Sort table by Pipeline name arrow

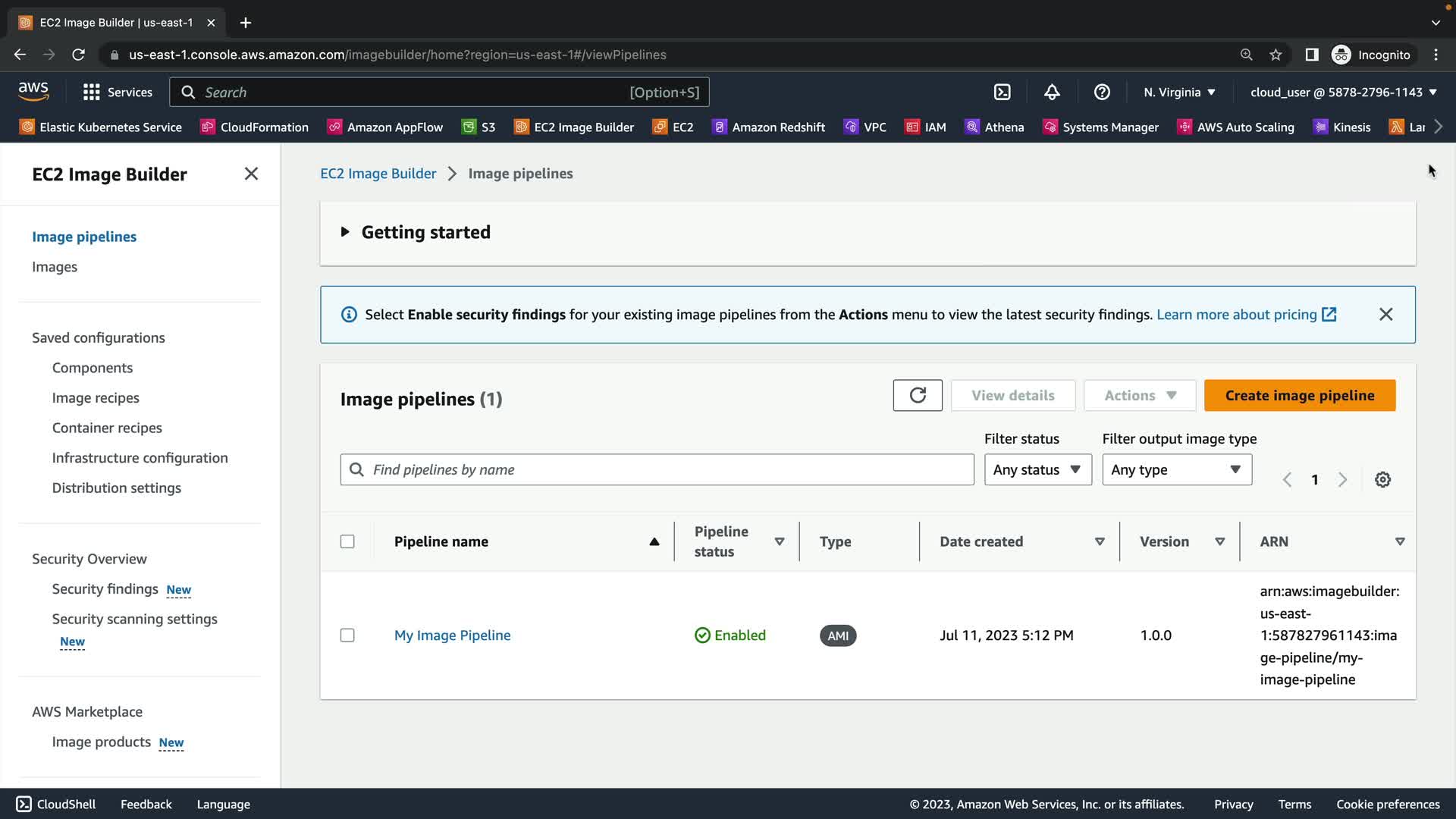point(654,541)
